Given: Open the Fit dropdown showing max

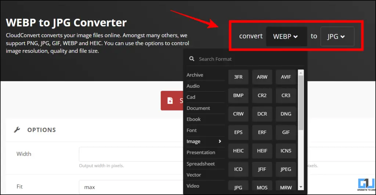Looking at the screenshot, I should pos(131,187).
